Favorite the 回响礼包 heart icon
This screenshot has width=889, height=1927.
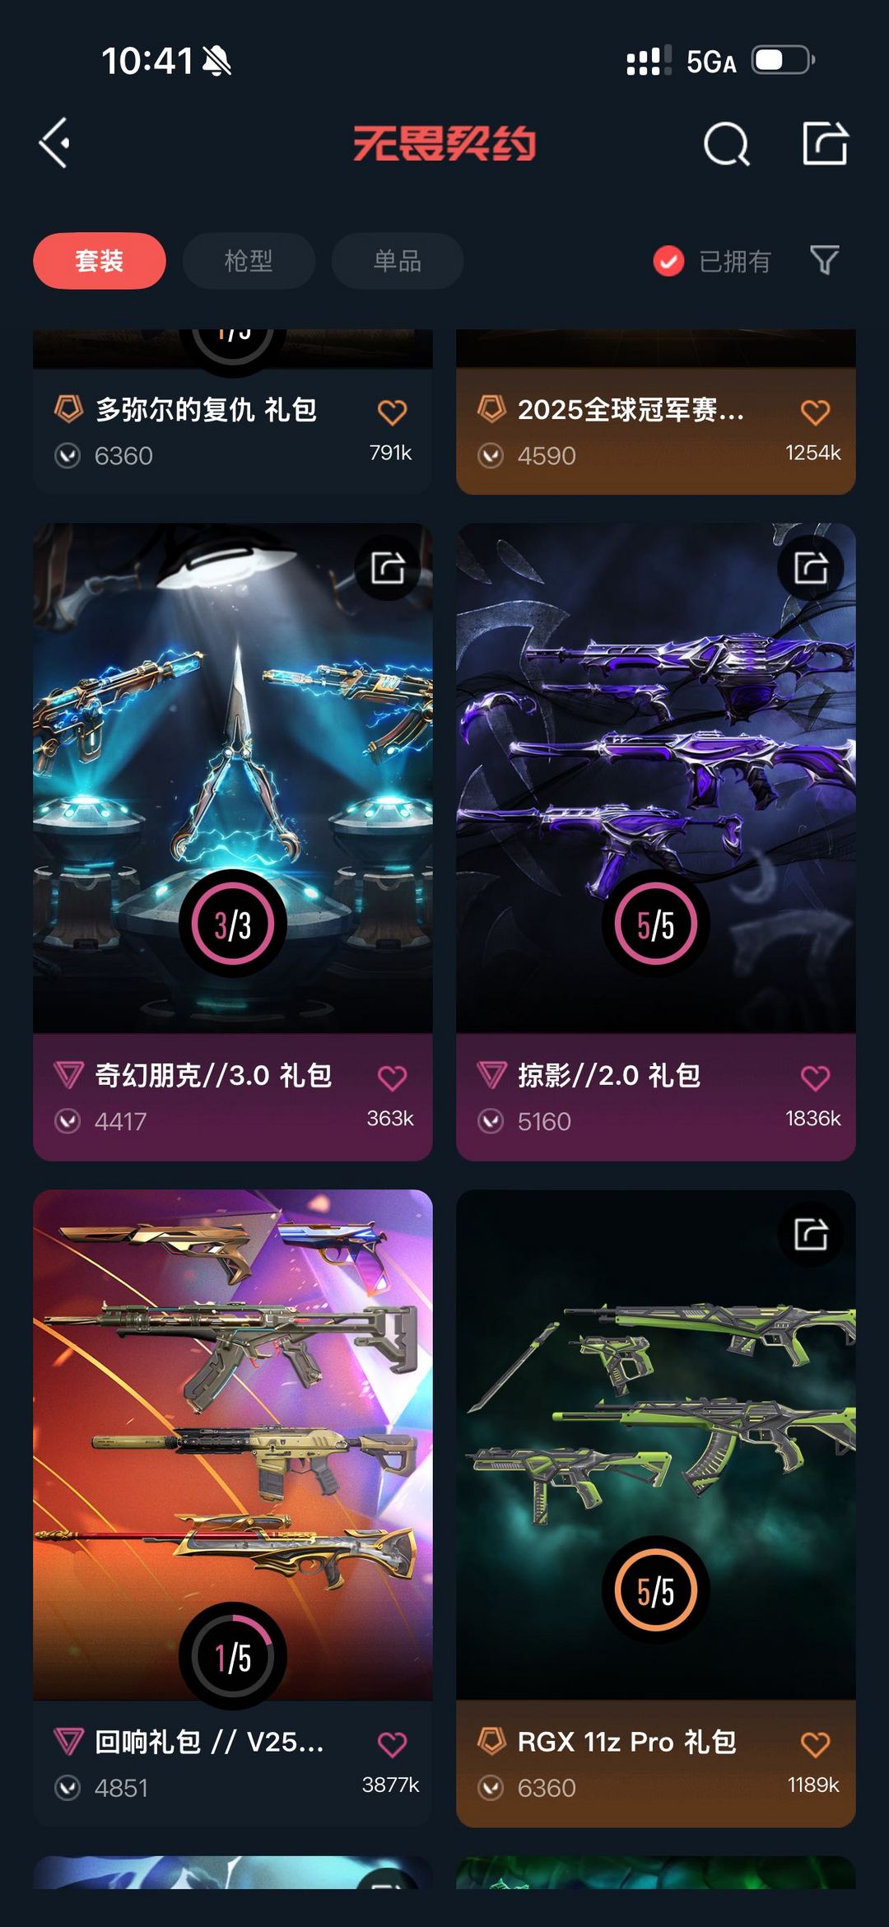tap(392, 1744)
